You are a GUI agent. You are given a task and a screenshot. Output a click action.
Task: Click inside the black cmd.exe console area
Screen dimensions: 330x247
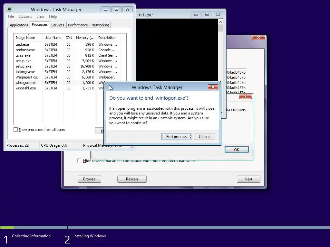click(x=177, y=50)
